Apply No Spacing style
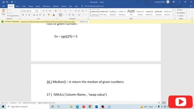Image resolution: width=194 pixels, height=109 pixels. click(x=104, y=13)
